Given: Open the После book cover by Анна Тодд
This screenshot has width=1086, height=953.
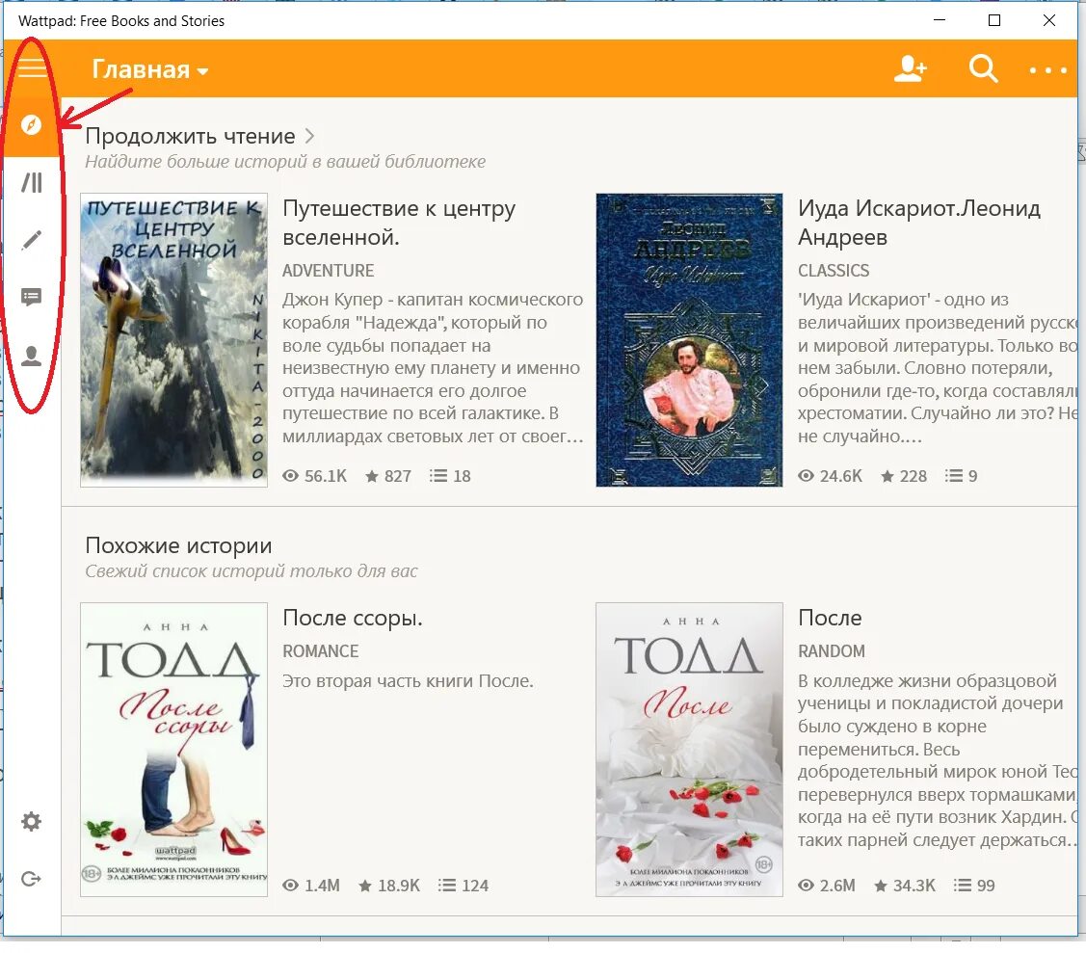Looking at the screenshot, I should tap(689, 750).
